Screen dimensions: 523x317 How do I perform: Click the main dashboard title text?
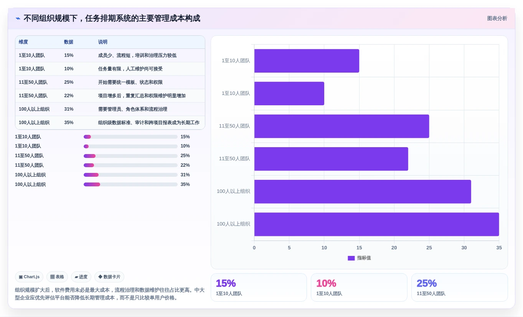click(112, 18)
